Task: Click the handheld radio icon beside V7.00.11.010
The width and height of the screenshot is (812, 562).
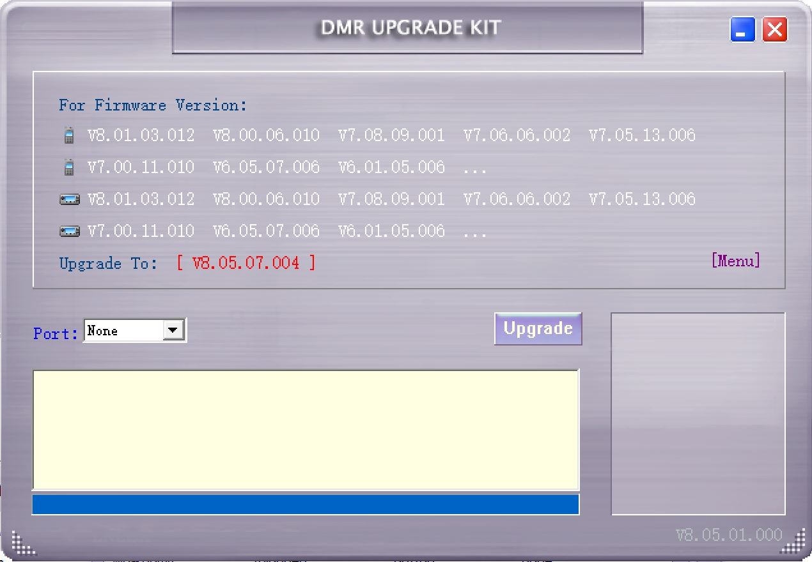Action: coord(68,168)
